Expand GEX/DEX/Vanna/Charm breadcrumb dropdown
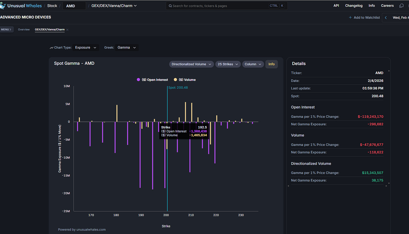The image size is (409, 234). [114, 6]
